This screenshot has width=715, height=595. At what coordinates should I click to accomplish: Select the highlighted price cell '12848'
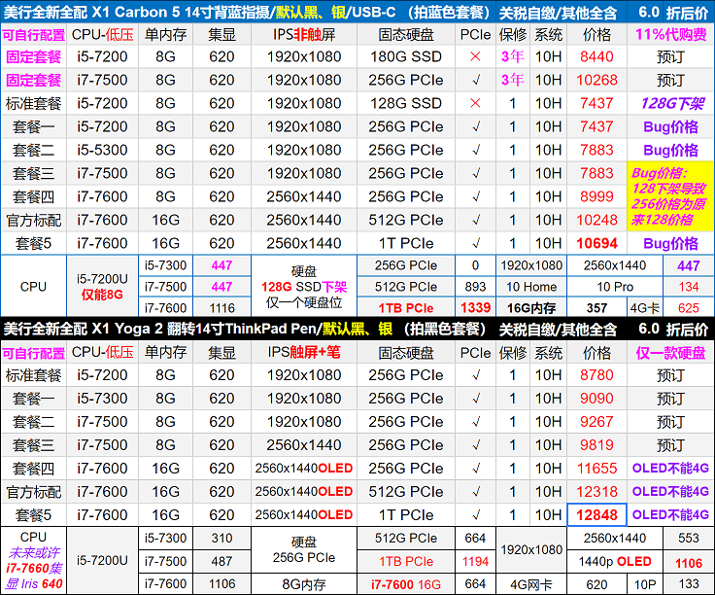pos(596,514)
